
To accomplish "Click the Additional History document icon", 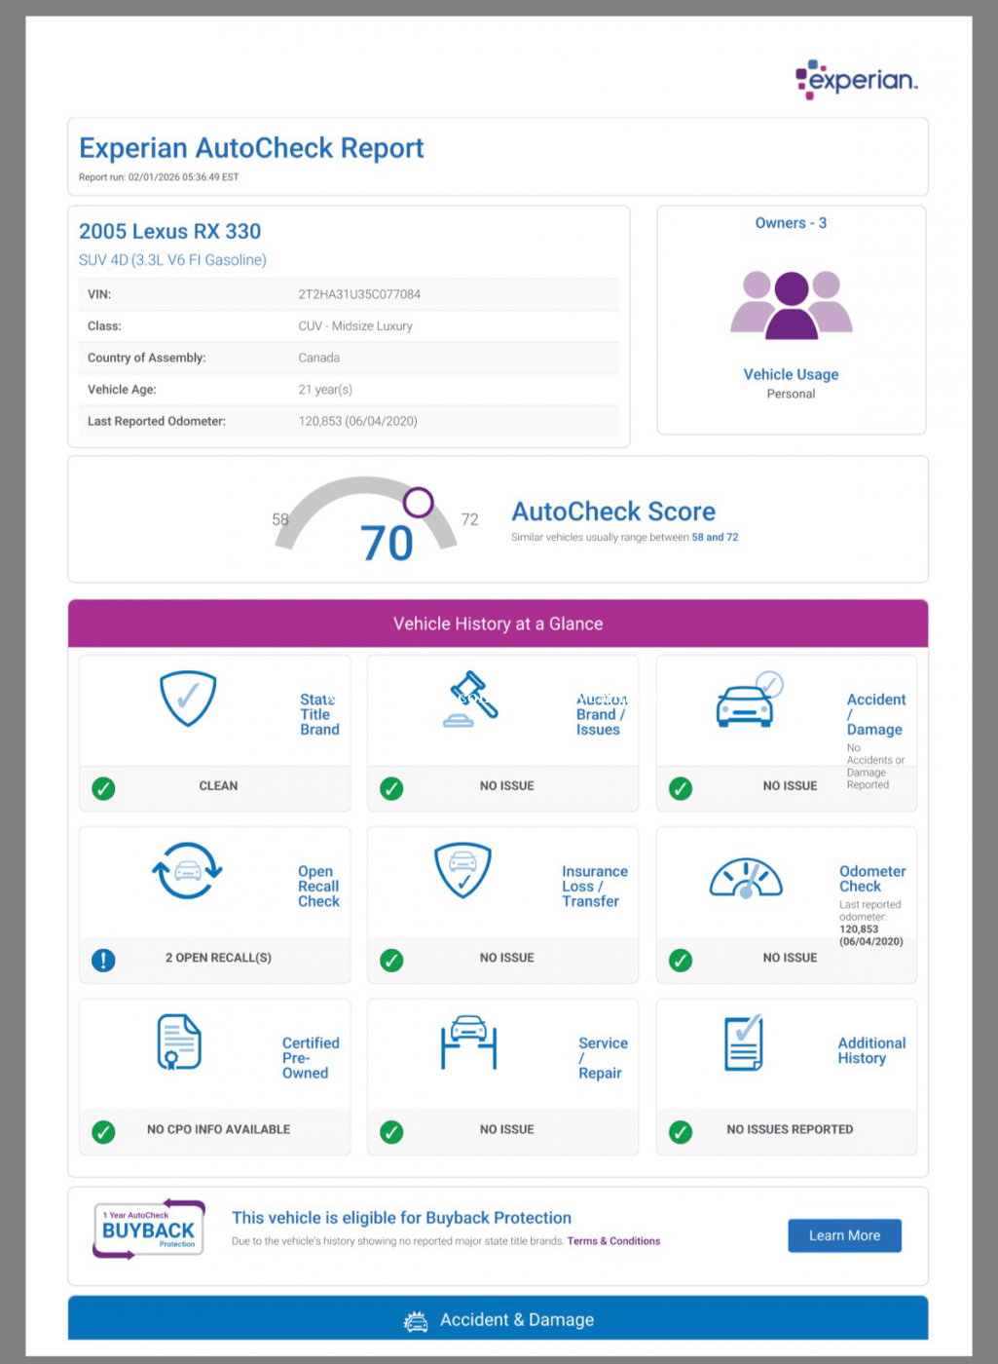I will point(744,1042).
